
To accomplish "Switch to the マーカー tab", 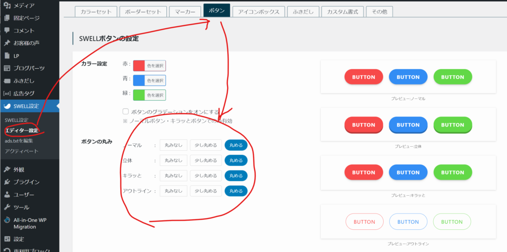I will point(185,11).
